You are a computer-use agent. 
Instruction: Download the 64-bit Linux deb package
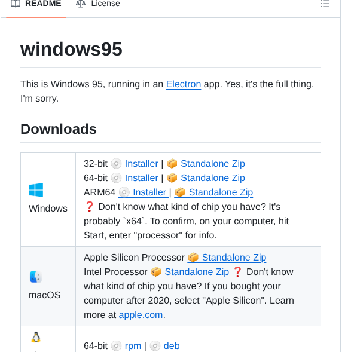pos(164,346)
